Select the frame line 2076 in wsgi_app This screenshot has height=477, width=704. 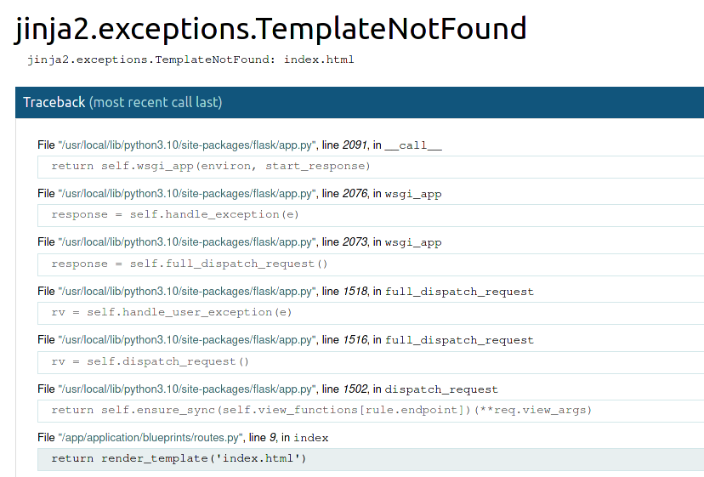240,194
